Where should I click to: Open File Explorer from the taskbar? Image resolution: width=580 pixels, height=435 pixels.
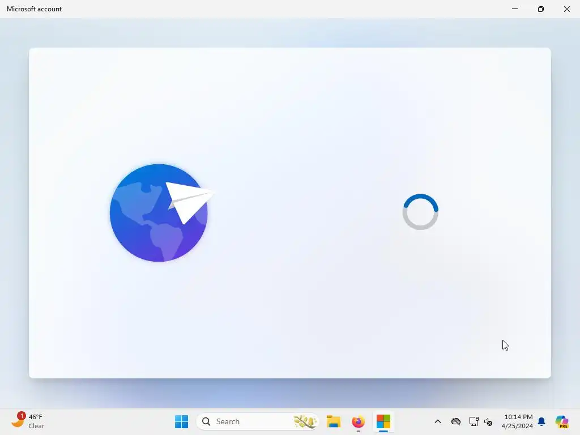click(333, 421)
